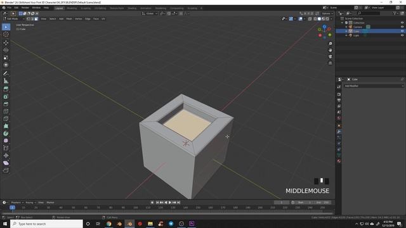Open the Mesh menu in viewport header
Viewport: 406px width, 228px height.
coord(69,19)
